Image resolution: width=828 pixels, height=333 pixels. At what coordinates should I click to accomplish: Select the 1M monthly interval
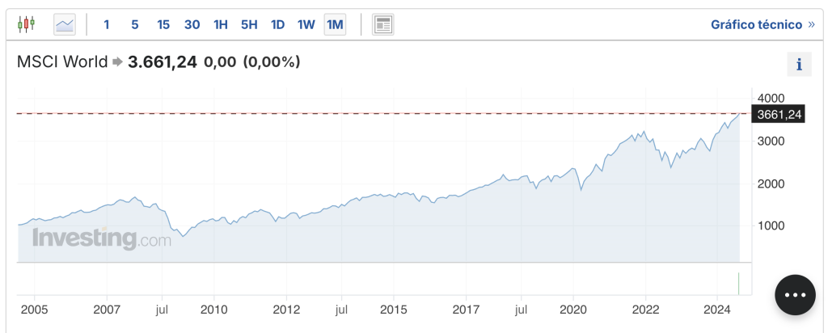tap(335, 24)
